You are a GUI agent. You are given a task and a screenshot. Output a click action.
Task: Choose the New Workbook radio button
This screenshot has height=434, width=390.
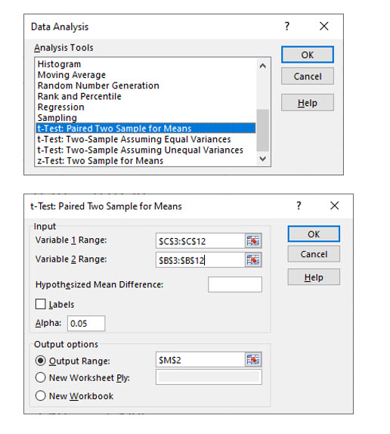(x=41, y=395)
